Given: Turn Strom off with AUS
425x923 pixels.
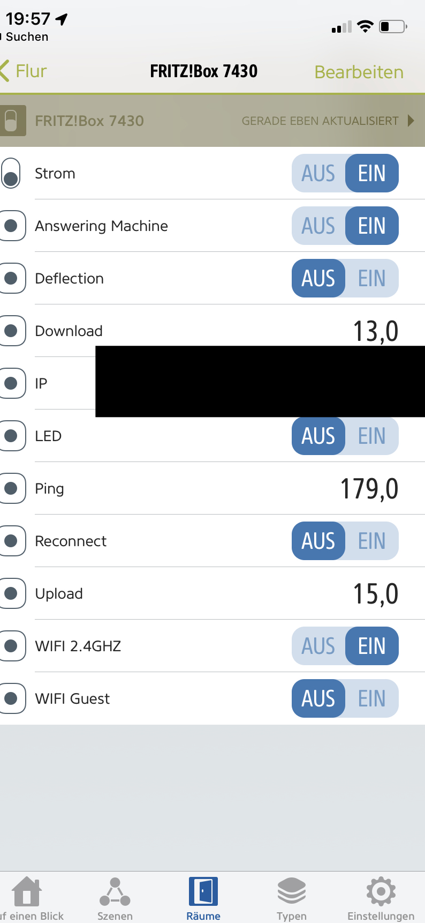Looking at the screenshot, I should 318,174.
